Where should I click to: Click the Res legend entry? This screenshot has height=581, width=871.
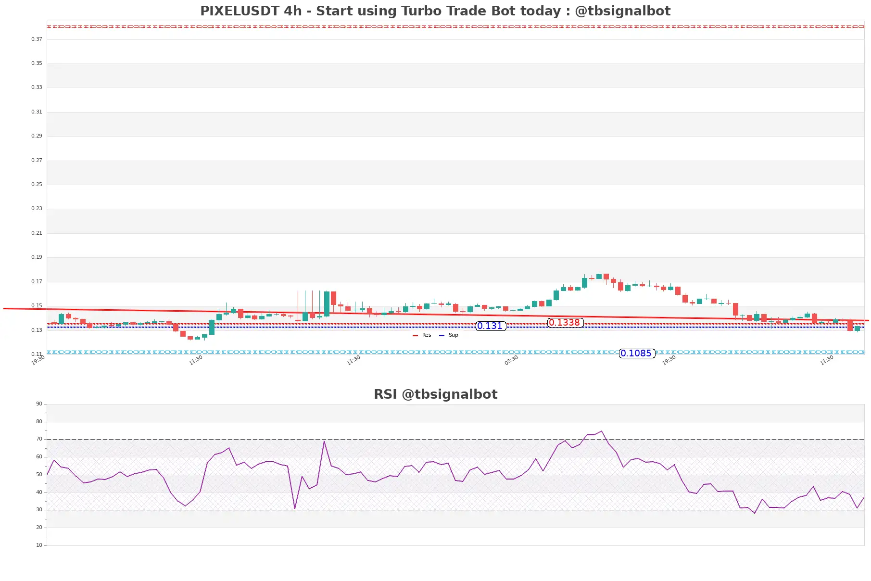coord(422,335)
